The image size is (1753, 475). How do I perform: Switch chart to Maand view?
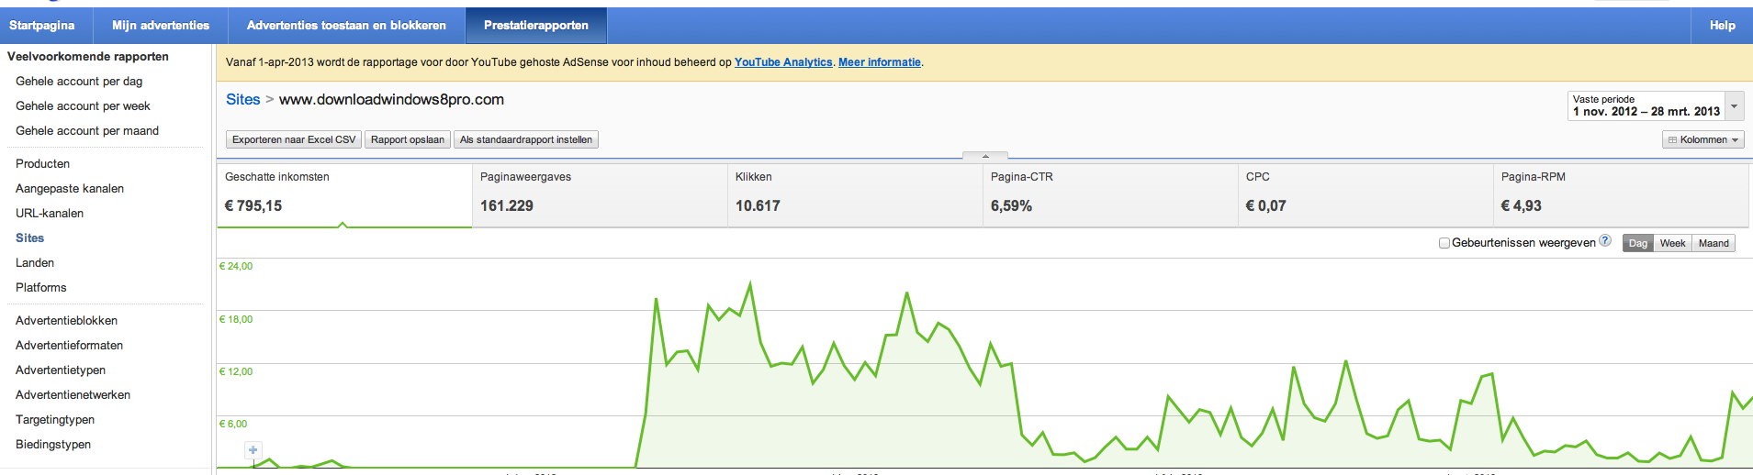(x=1714, y=243)
